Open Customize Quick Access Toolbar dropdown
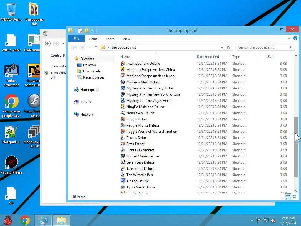 point(92,31)
